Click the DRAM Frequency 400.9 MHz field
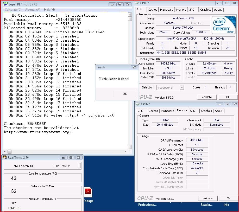Image resolution: width=239 pixels, height=212 pixels. click(197, 140)
